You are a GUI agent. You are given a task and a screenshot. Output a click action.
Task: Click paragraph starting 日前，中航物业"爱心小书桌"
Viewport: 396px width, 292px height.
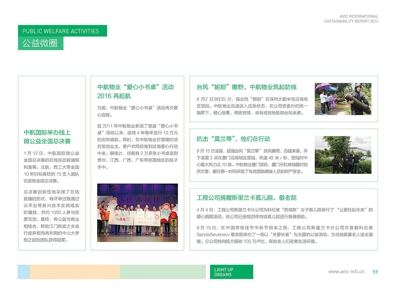point(137,111)
